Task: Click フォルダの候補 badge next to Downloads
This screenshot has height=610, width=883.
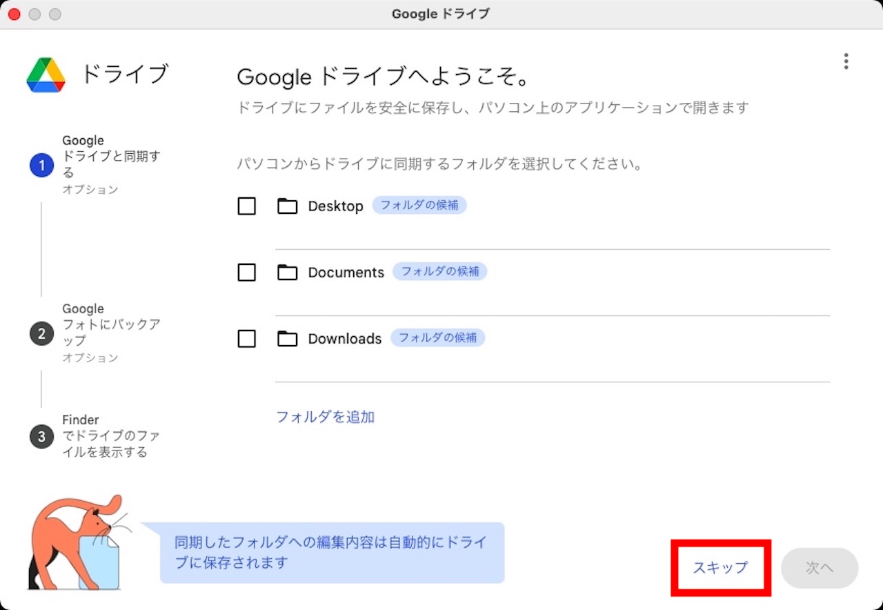Action: (438, 337)
